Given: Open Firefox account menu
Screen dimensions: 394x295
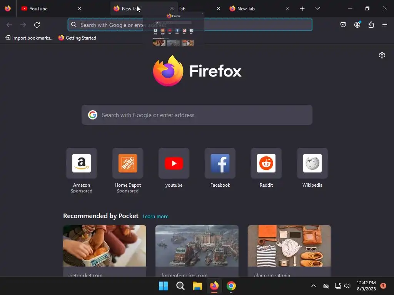Looking at the screenshot, I should click(x=357, y=25).
